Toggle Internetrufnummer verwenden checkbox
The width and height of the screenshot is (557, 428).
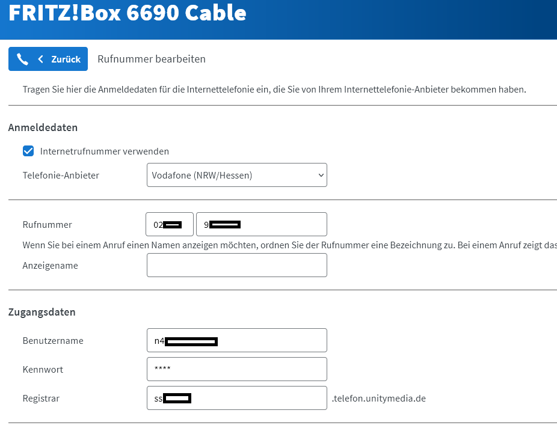(28, 151)
